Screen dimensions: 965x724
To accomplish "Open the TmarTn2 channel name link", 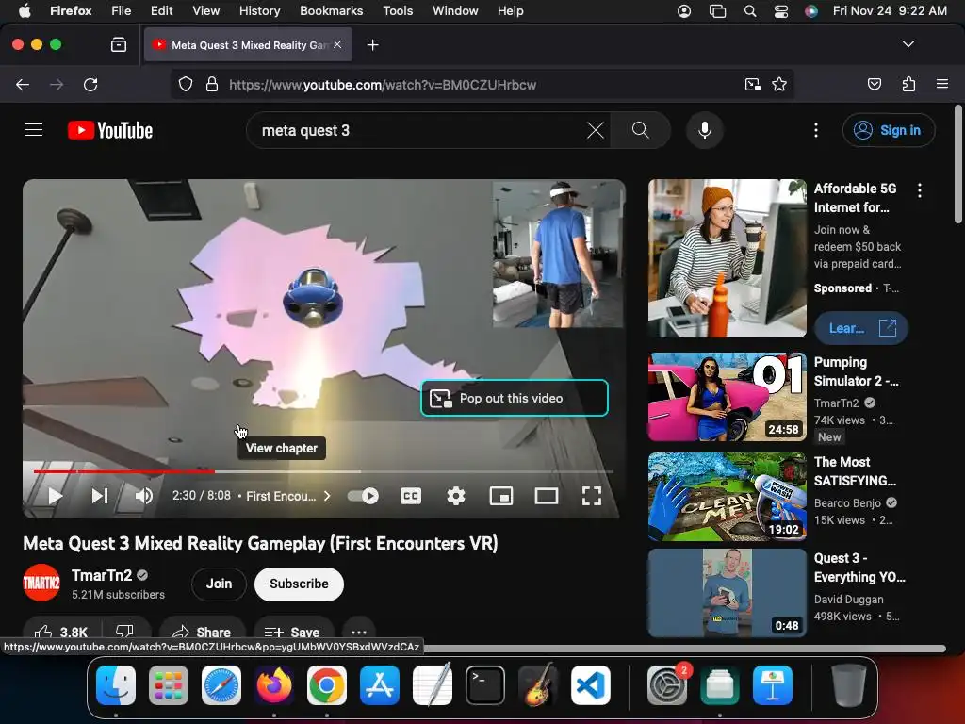I will pyautogui.click(x=102, y=575).
